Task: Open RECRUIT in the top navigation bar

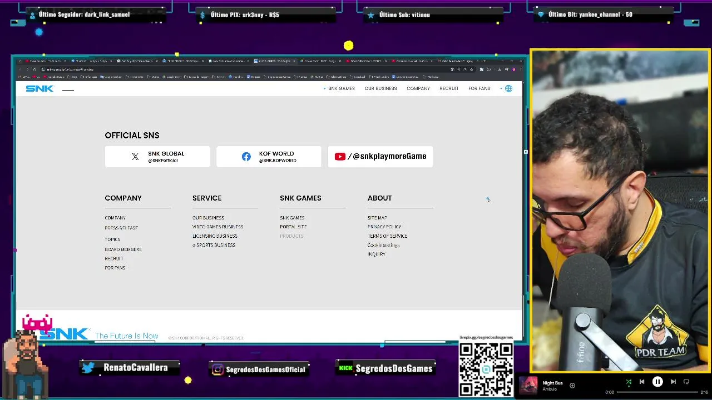Action: [x=449, y=88]
